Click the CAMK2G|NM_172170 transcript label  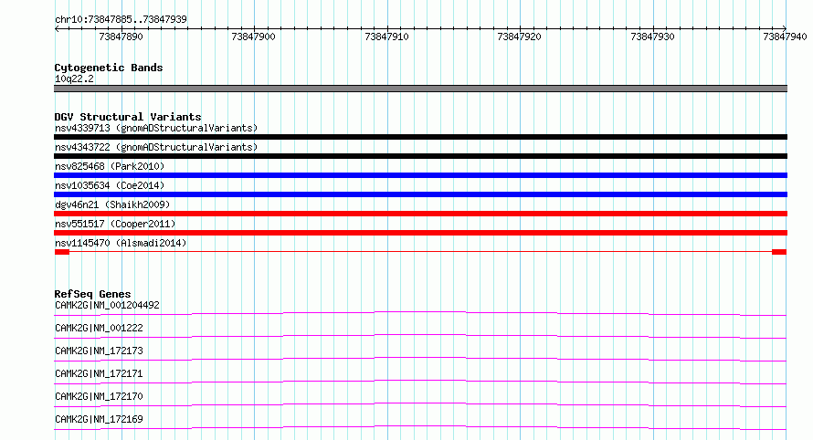[99, 396]
